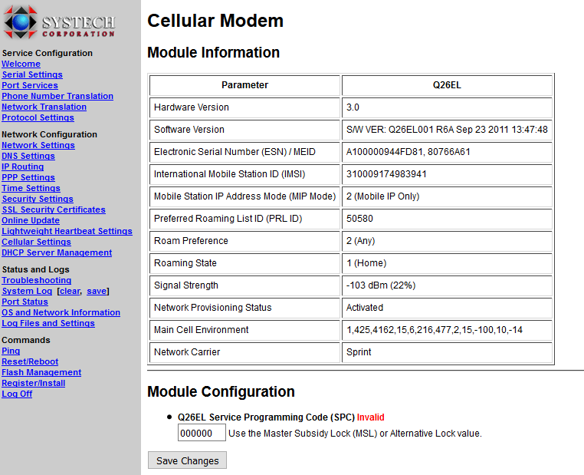Open DHCP Server Management link
Viewport: 584px width, 475px height.
coord(57,252)
